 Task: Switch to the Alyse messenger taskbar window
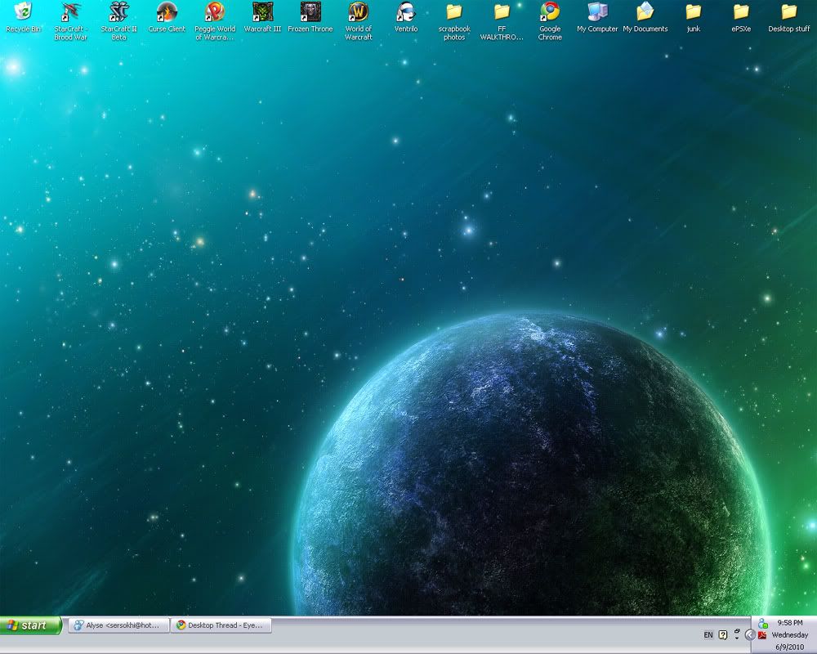click(x=119, y=625)
